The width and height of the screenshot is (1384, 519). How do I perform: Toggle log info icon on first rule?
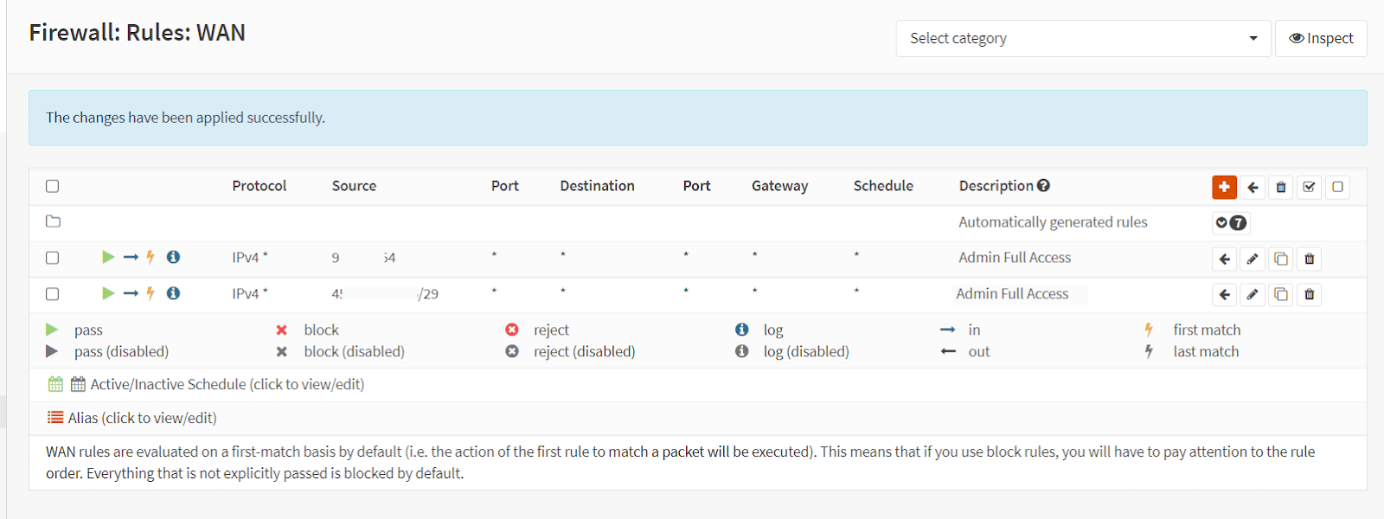173,257
